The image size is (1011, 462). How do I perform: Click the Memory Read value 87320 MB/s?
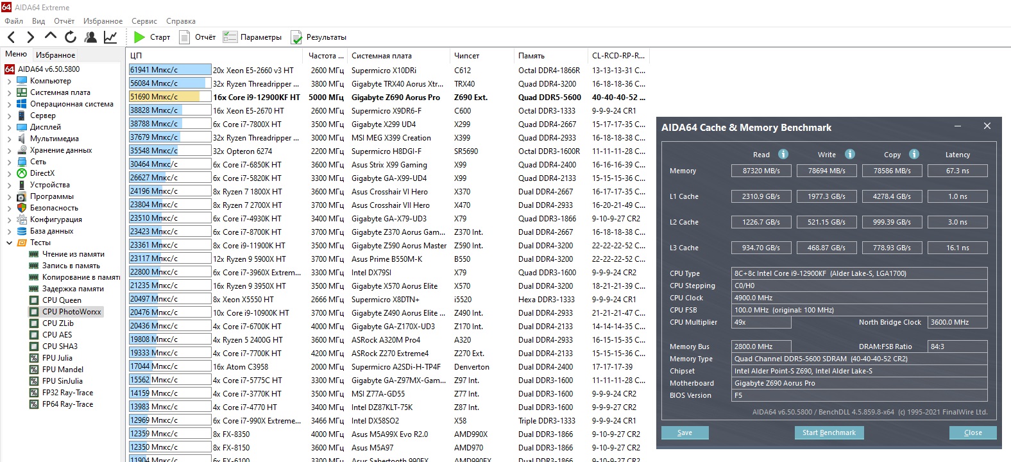pos(761,171)
